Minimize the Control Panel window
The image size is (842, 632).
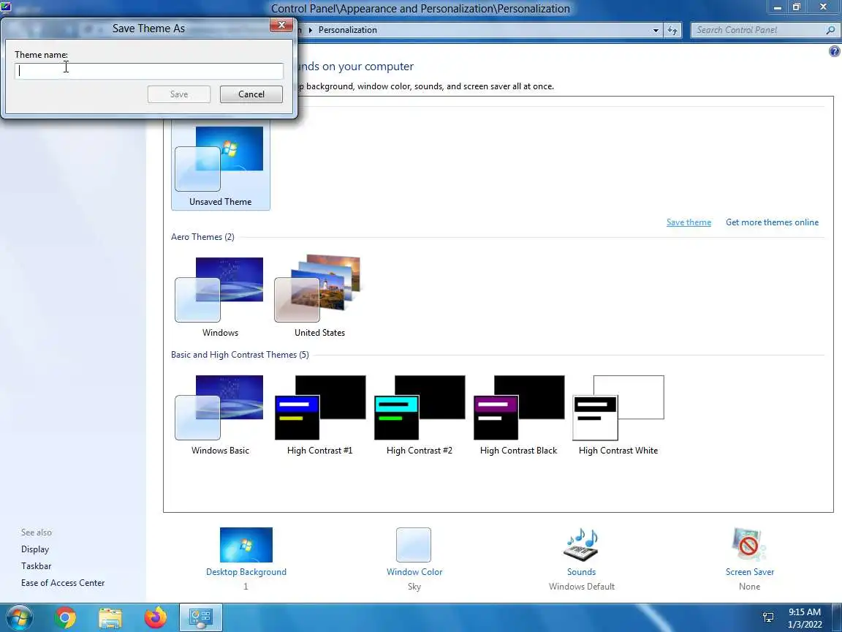click(777, 7)
